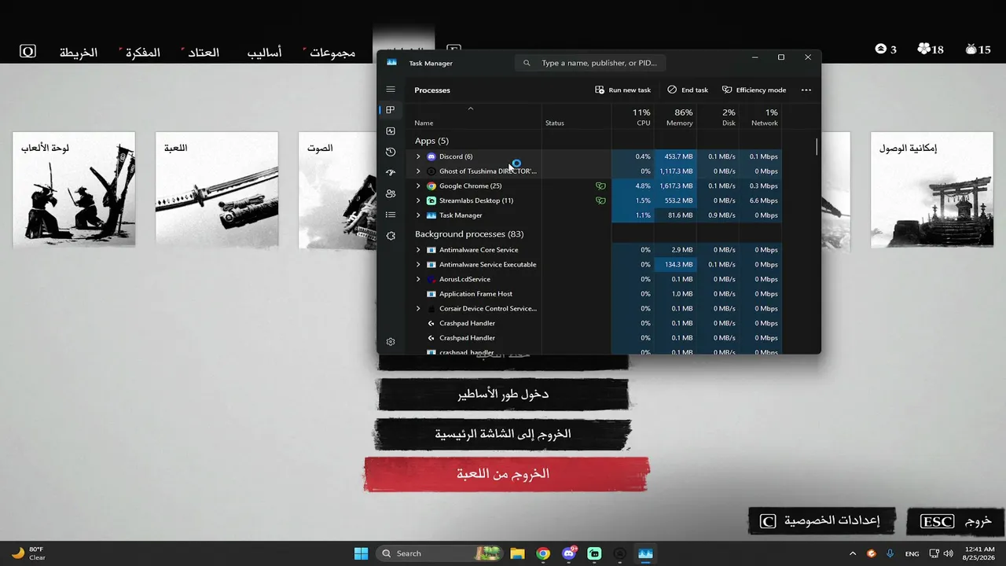Sort processes by CPU column
The height and width of the screenshot is (566, 1006).
[633, 117]
